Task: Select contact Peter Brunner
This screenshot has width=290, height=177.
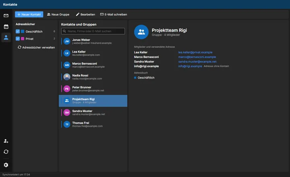Action: coord(93,89)
